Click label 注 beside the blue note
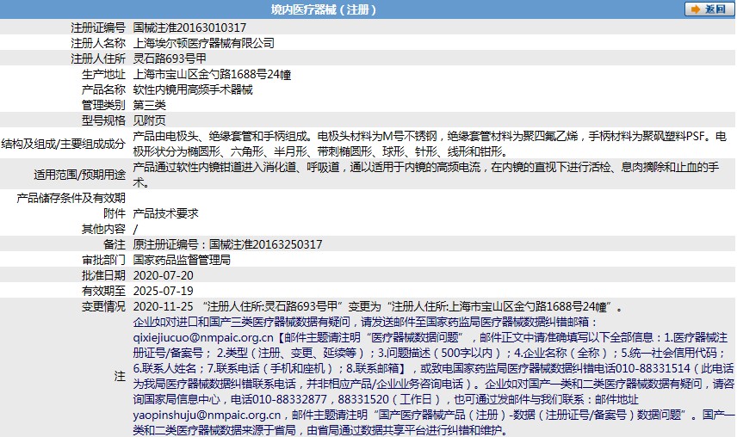 tap(120, 376)
